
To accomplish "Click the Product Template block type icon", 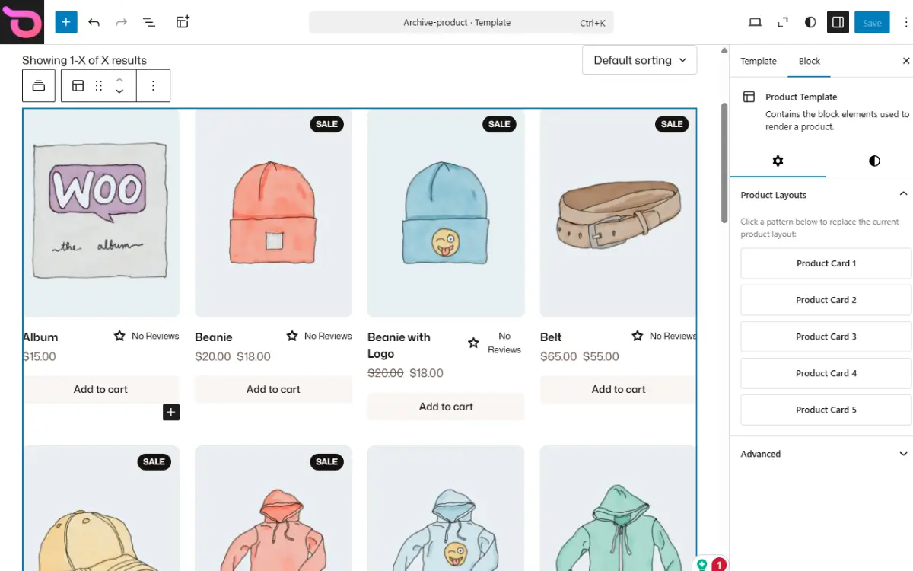I will (x=78, y=86).
